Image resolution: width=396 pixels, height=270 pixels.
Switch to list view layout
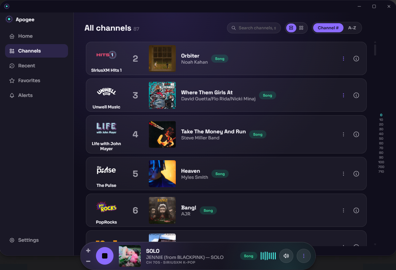click(291, 28)
